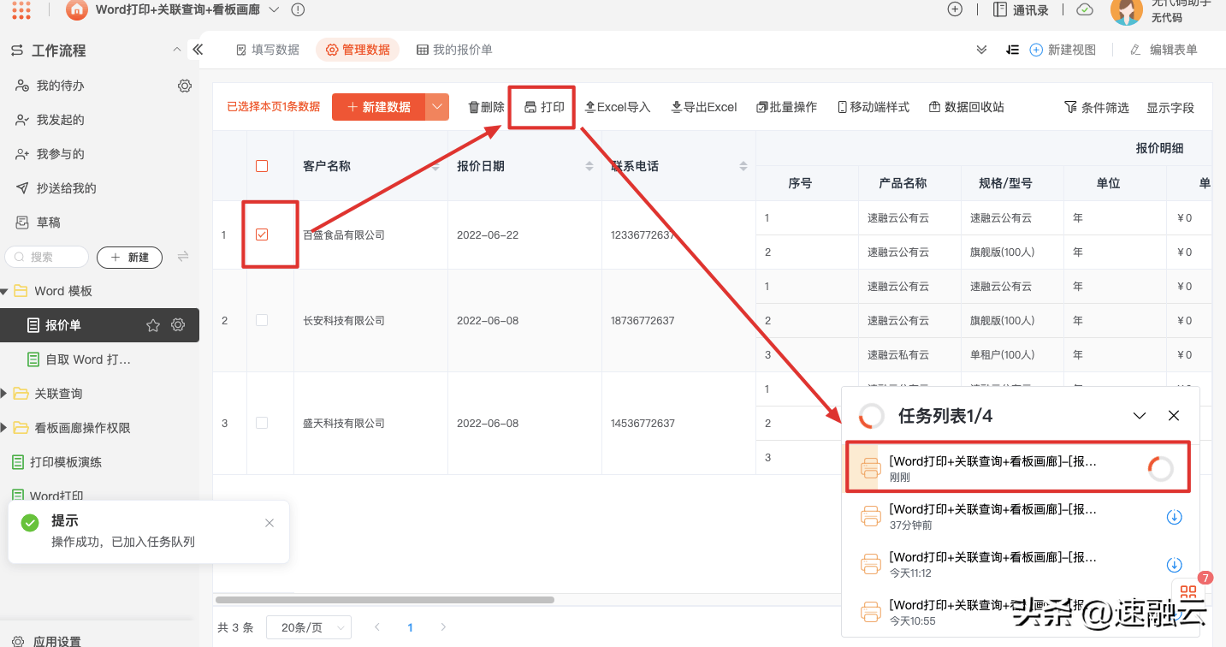The image size is (1226, 647).
Task: Click 编辑表单 edit form
Action: pyautogui.click(x=1164, y=50)
